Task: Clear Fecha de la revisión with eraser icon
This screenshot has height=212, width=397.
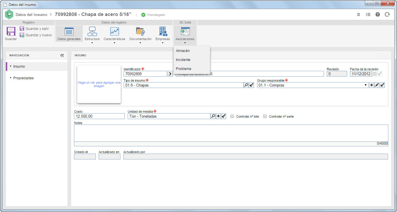Action: 380,74
